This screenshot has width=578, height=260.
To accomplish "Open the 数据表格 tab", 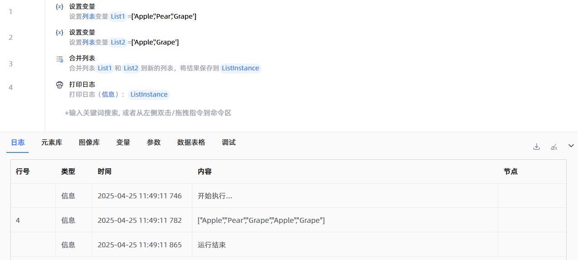I will click(x=191, y=142).
